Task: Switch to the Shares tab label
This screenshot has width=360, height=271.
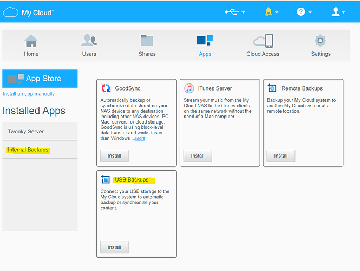Action: pyautogui.click(x=147, y=54)
